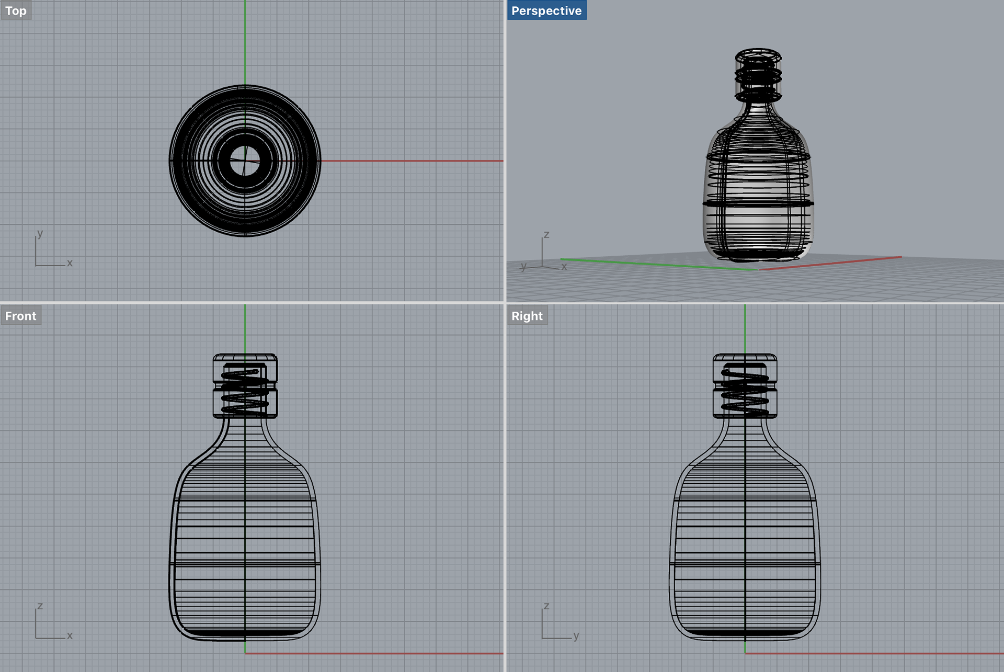Select the circular bottle outline in Top viewport
Viewport: 1004px width, 672px height.
point(245,161)
